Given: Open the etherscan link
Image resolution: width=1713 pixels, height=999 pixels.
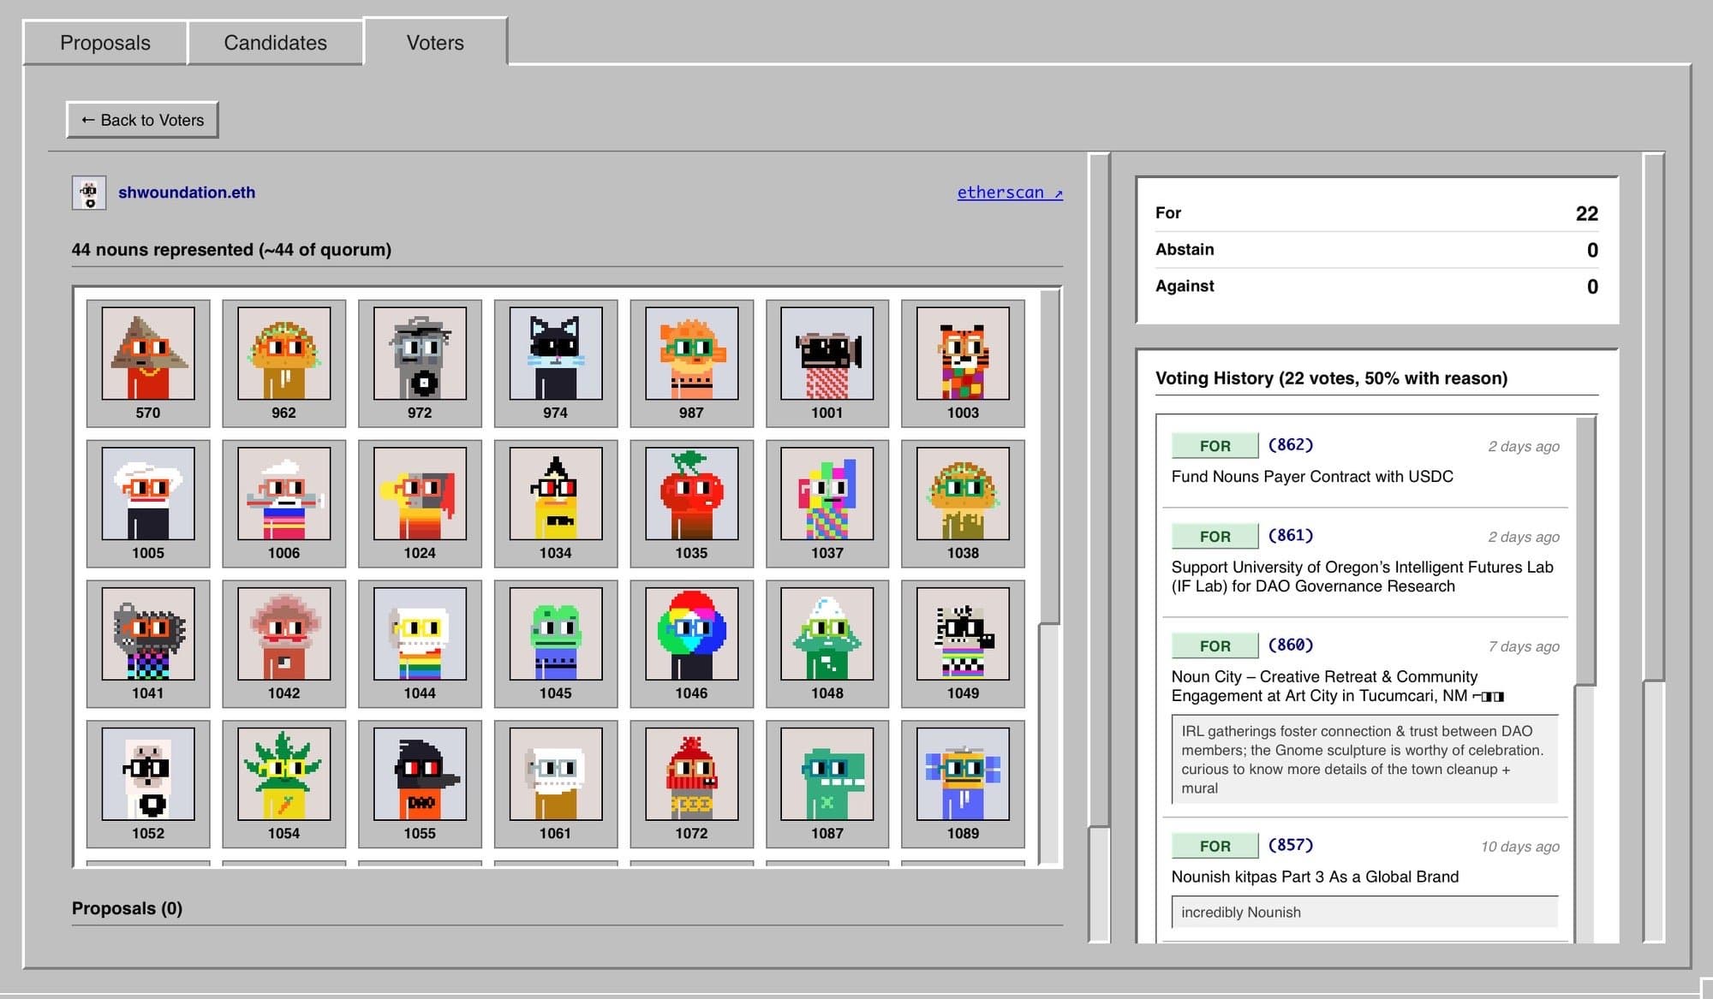Looking at the screenshot, I should pyautogui.click(x=1009, y=192).
